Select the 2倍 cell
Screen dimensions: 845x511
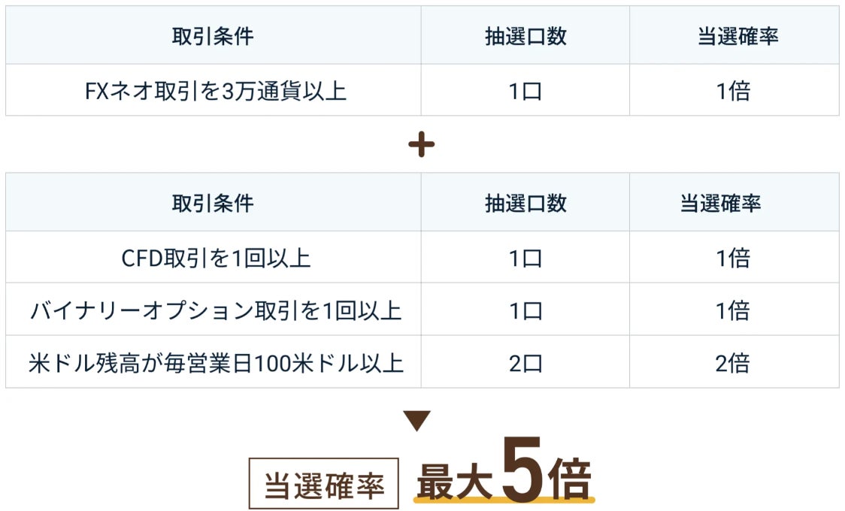coord(733,363)
